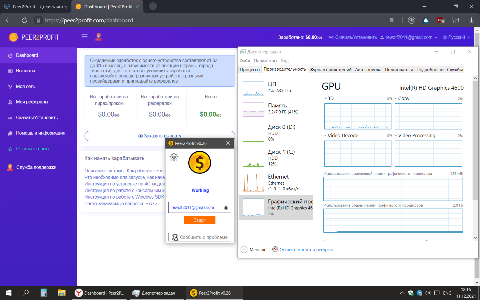Select Ethernet performance item

coord(276,183)
